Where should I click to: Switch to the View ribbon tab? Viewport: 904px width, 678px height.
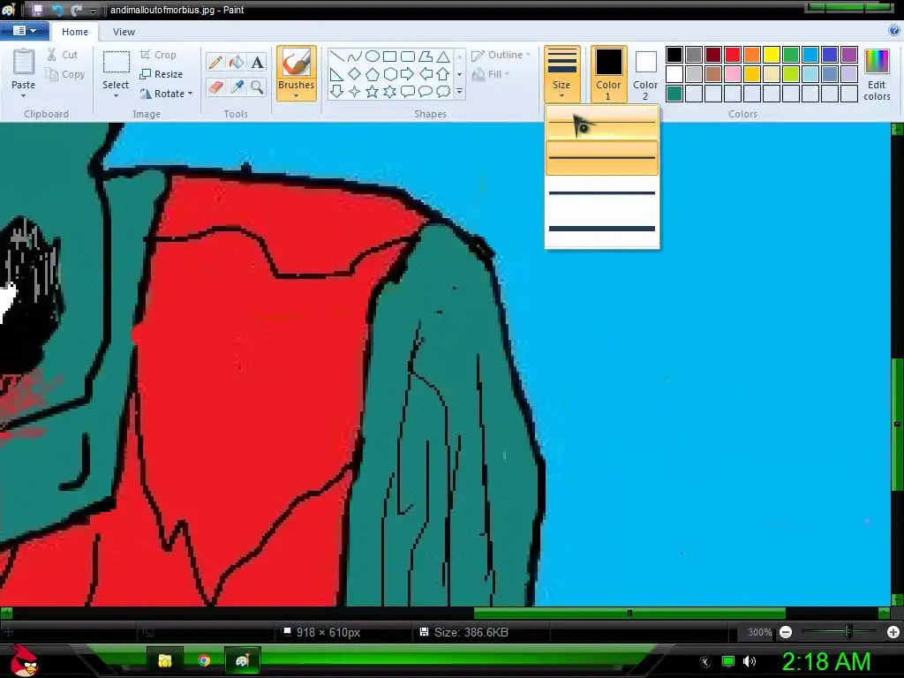point(124,32)
